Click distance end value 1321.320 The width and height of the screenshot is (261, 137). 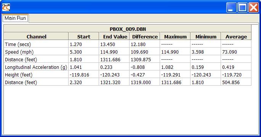click(x=110, y=83)
